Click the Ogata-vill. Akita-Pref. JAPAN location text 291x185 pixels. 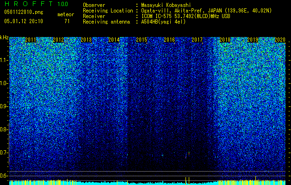[206, 11]
